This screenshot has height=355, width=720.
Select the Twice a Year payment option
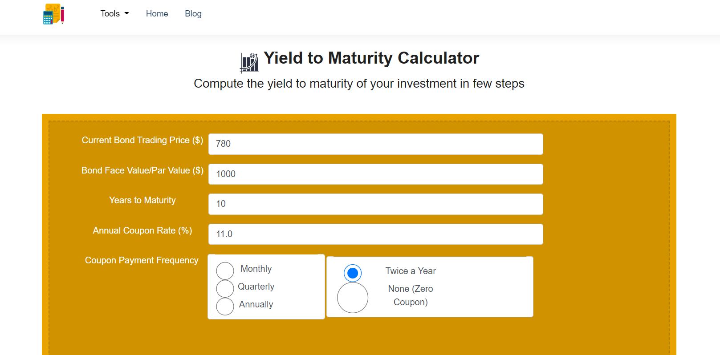tap(352, 272)
